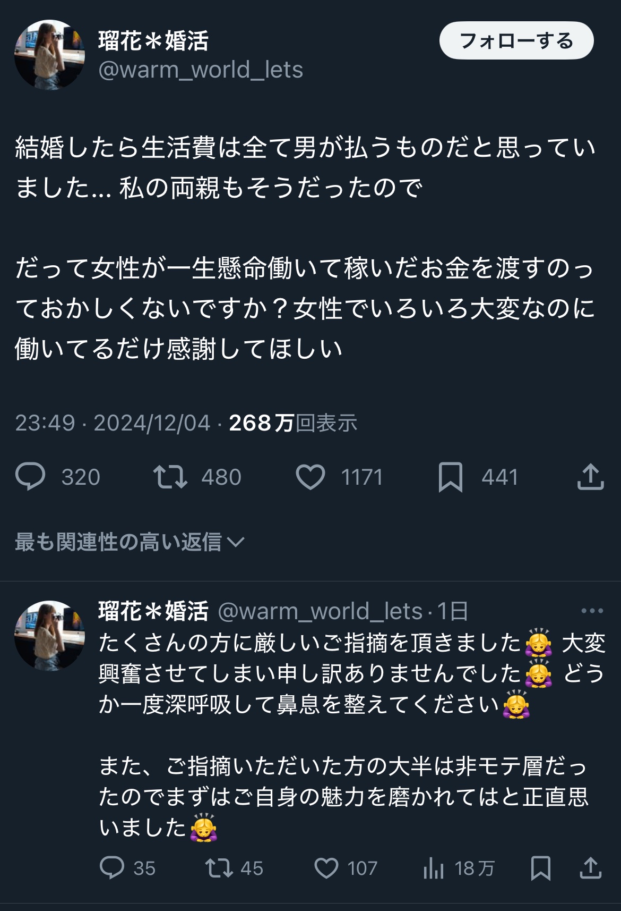621x911 pixels.
Task: Bookmark the reply tweet
Action: point(541,868)
